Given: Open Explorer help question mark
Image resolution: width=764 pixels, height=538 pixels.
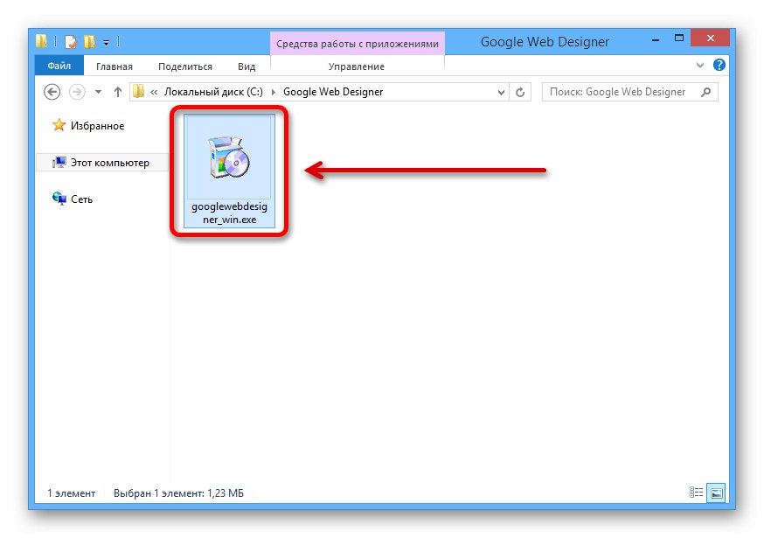Looking at the screenshot, I should click(x=719, y=65).
